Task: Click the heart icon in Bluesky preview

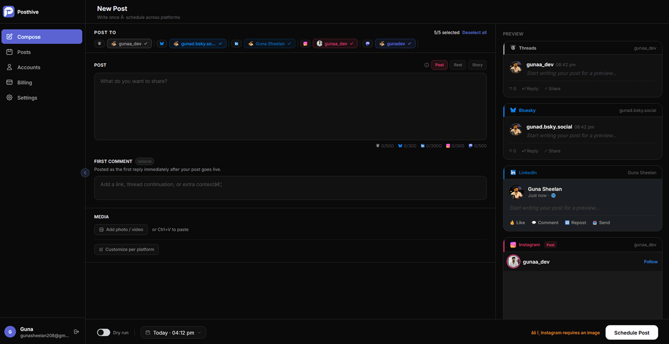Action: tap(511, 151)
